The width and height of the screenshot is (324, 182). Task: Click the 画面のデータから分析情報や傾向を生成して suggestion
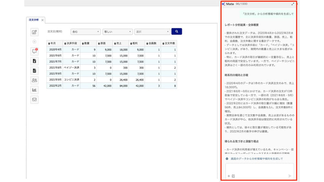click(257, 159)
